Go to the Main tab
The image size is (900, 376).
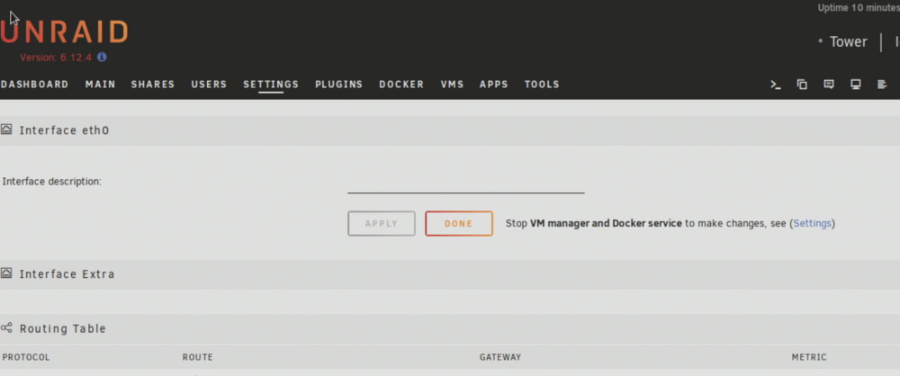coord(101,85)
